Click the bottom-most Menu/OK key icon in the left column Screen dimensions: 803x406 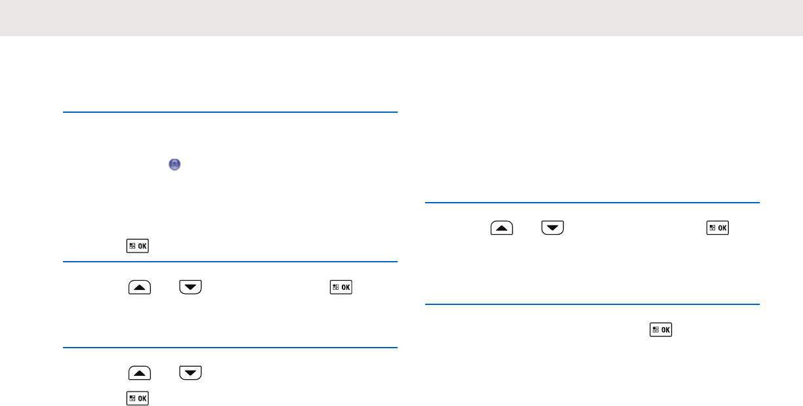point(138,397)
